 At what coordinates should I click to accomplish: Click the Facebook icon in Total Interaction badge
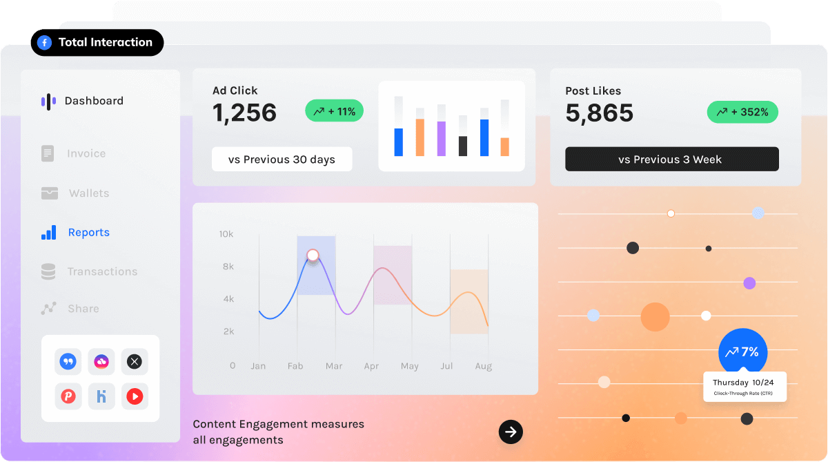[x=45, y=43]
